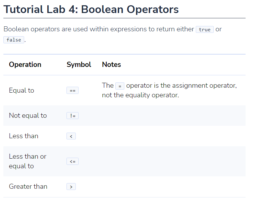Click the 'Equal to' operation cell
253x198 pixels.
21,90
